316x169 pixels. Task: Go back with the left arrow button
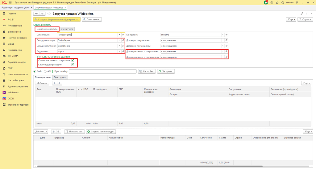pyautogui.click(x=36, y=14)
